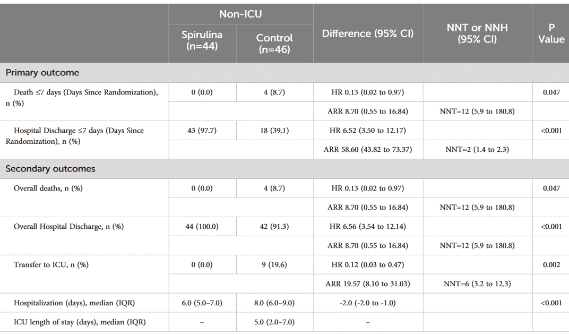Screen dimensions: 569x335
Task: Select the "Secondary outcomes" section row
Action: (50, 169)
